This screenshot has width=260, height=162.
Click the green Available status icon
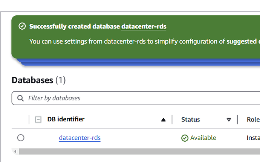coord(185,138)
